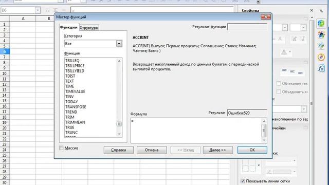The image size is (329, 185).
Task: Click function list scroll down arrow
Action: tap(119, 134)
